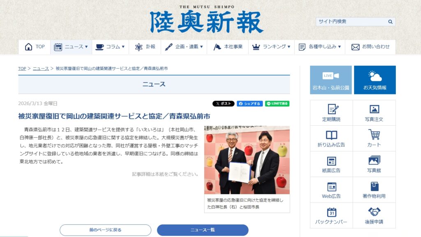Click the search magnifier icon
The image size is (421, 237).
tap(390, 22)
